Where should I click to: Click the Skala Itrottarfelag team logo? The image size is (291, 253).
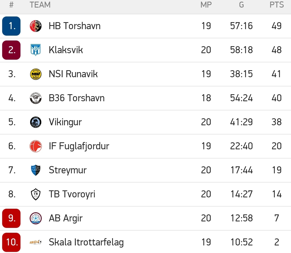35,242
